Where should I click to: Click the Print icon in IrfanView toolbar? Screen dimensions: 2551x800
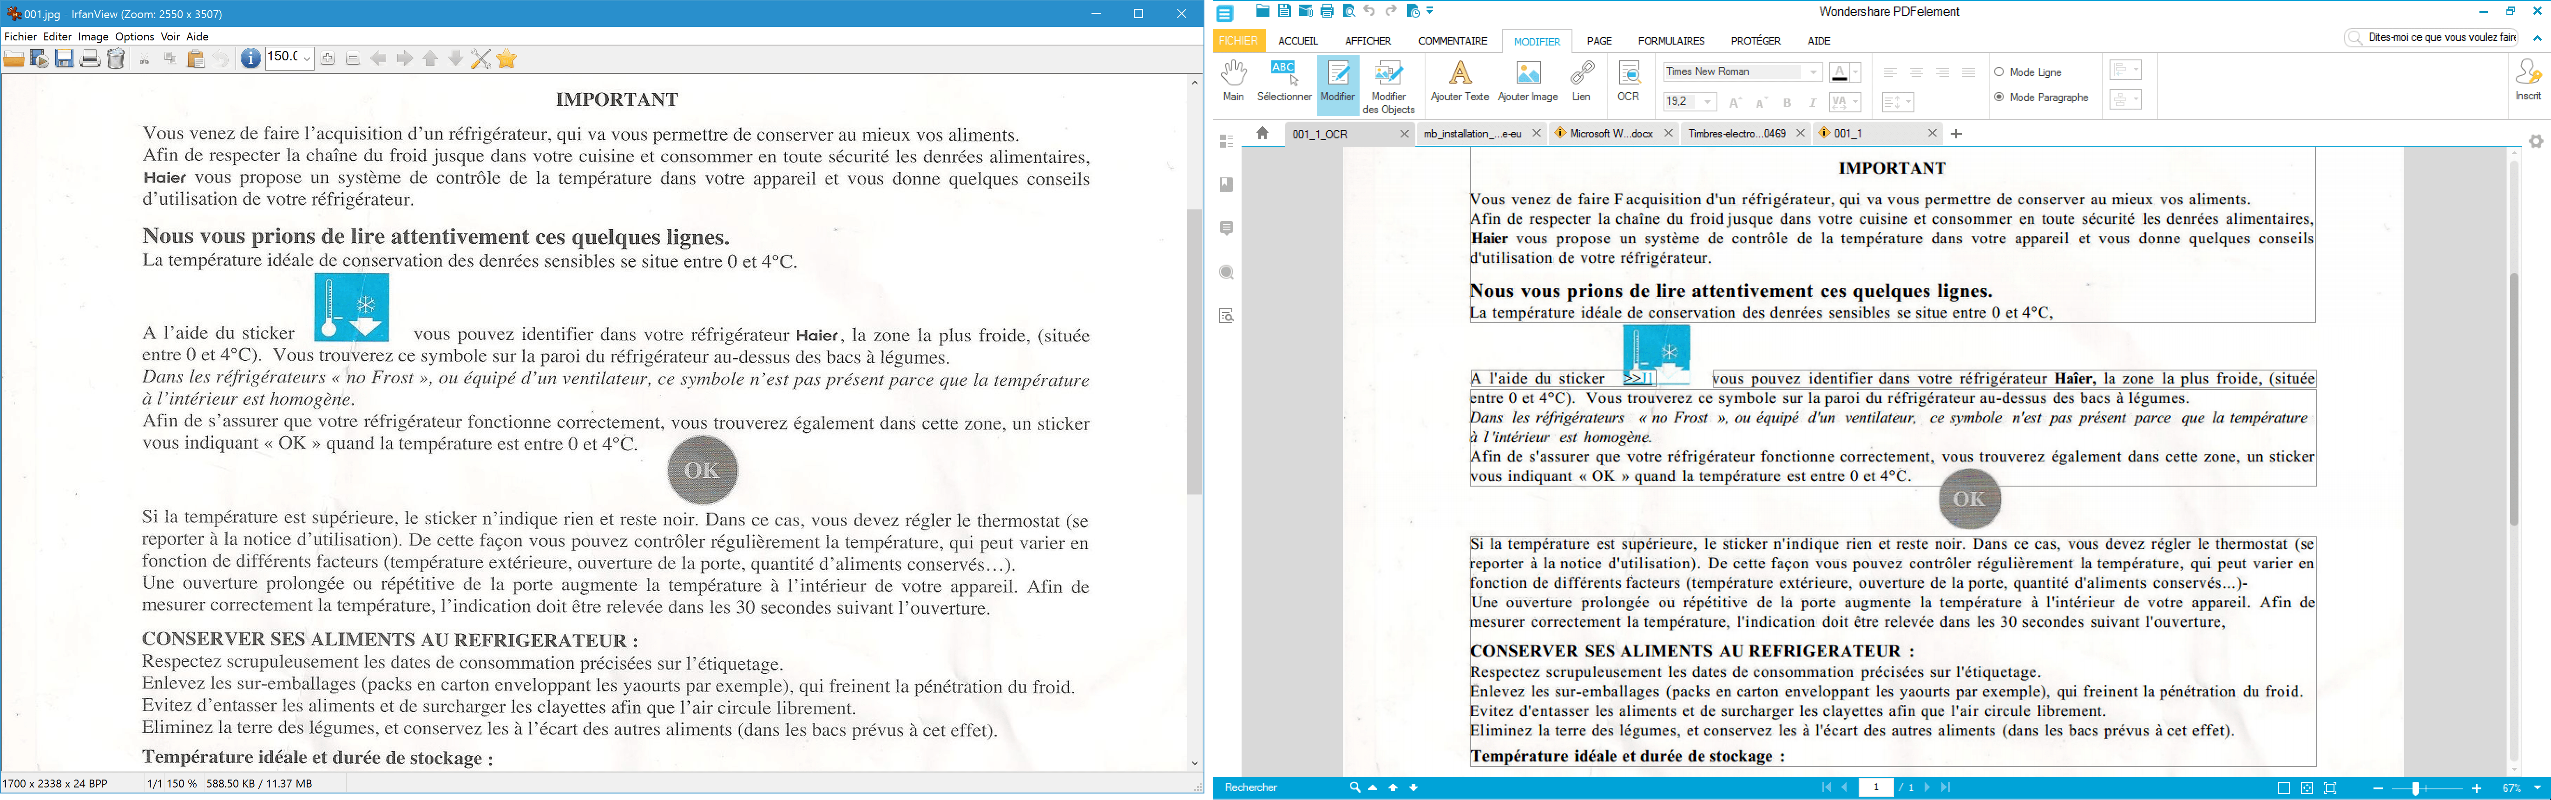tap(90, 59)
